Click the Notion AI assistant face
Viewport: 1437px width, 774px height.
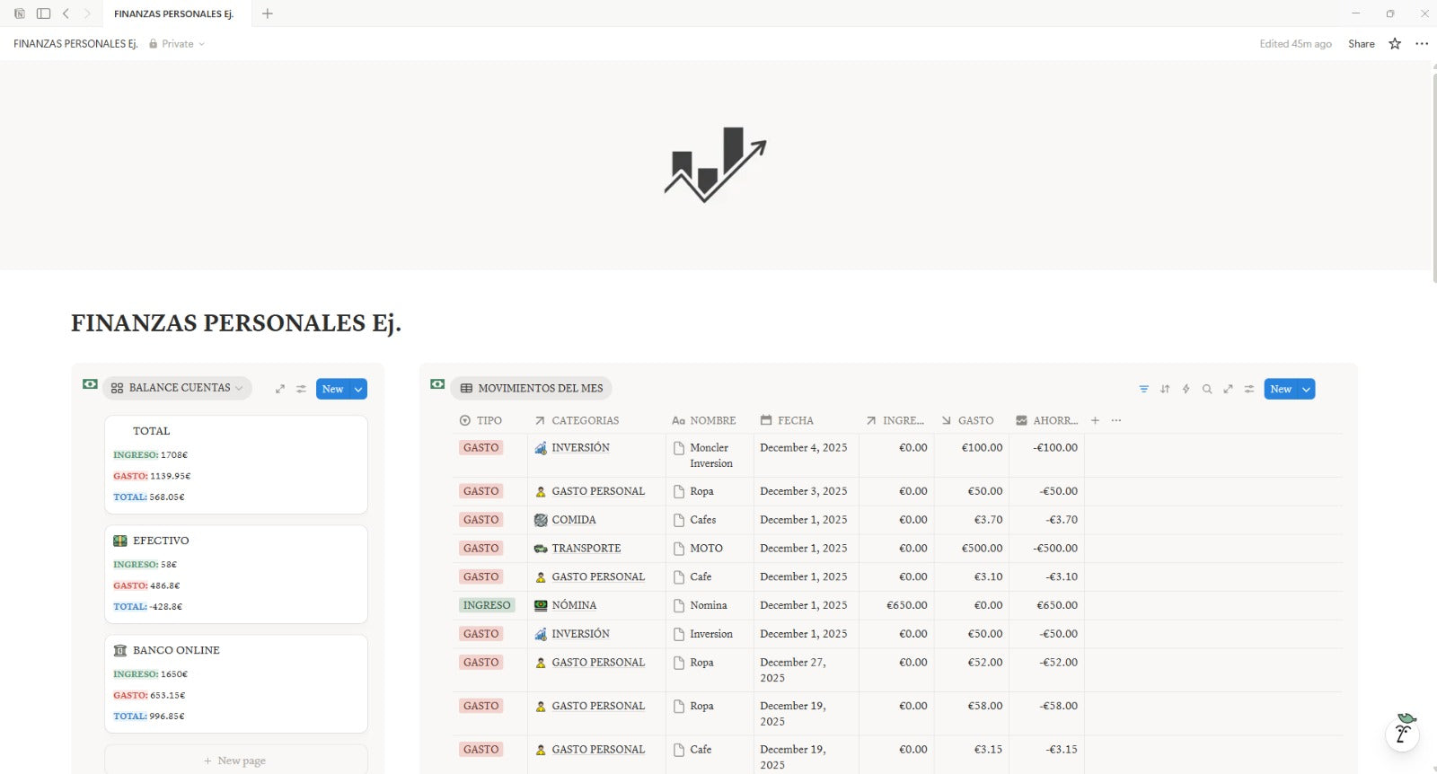click(1403, 732)
